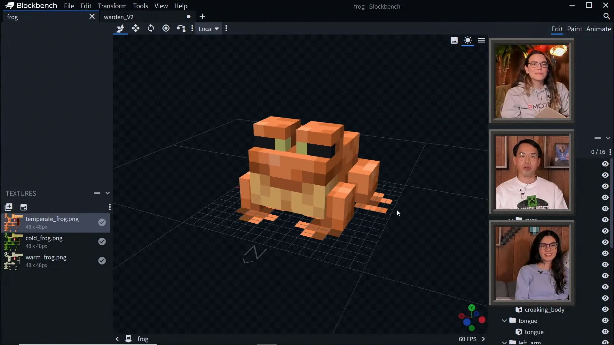The image size is (614, 345).
Task: Select the Pivot tool
Action: point(166,28)
